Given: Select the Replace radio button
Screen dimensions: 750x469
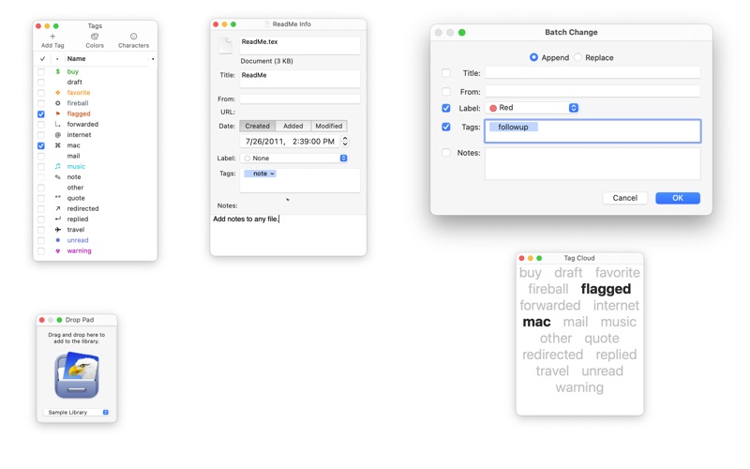Looking at the screenshot, I should tap(578, 57).
